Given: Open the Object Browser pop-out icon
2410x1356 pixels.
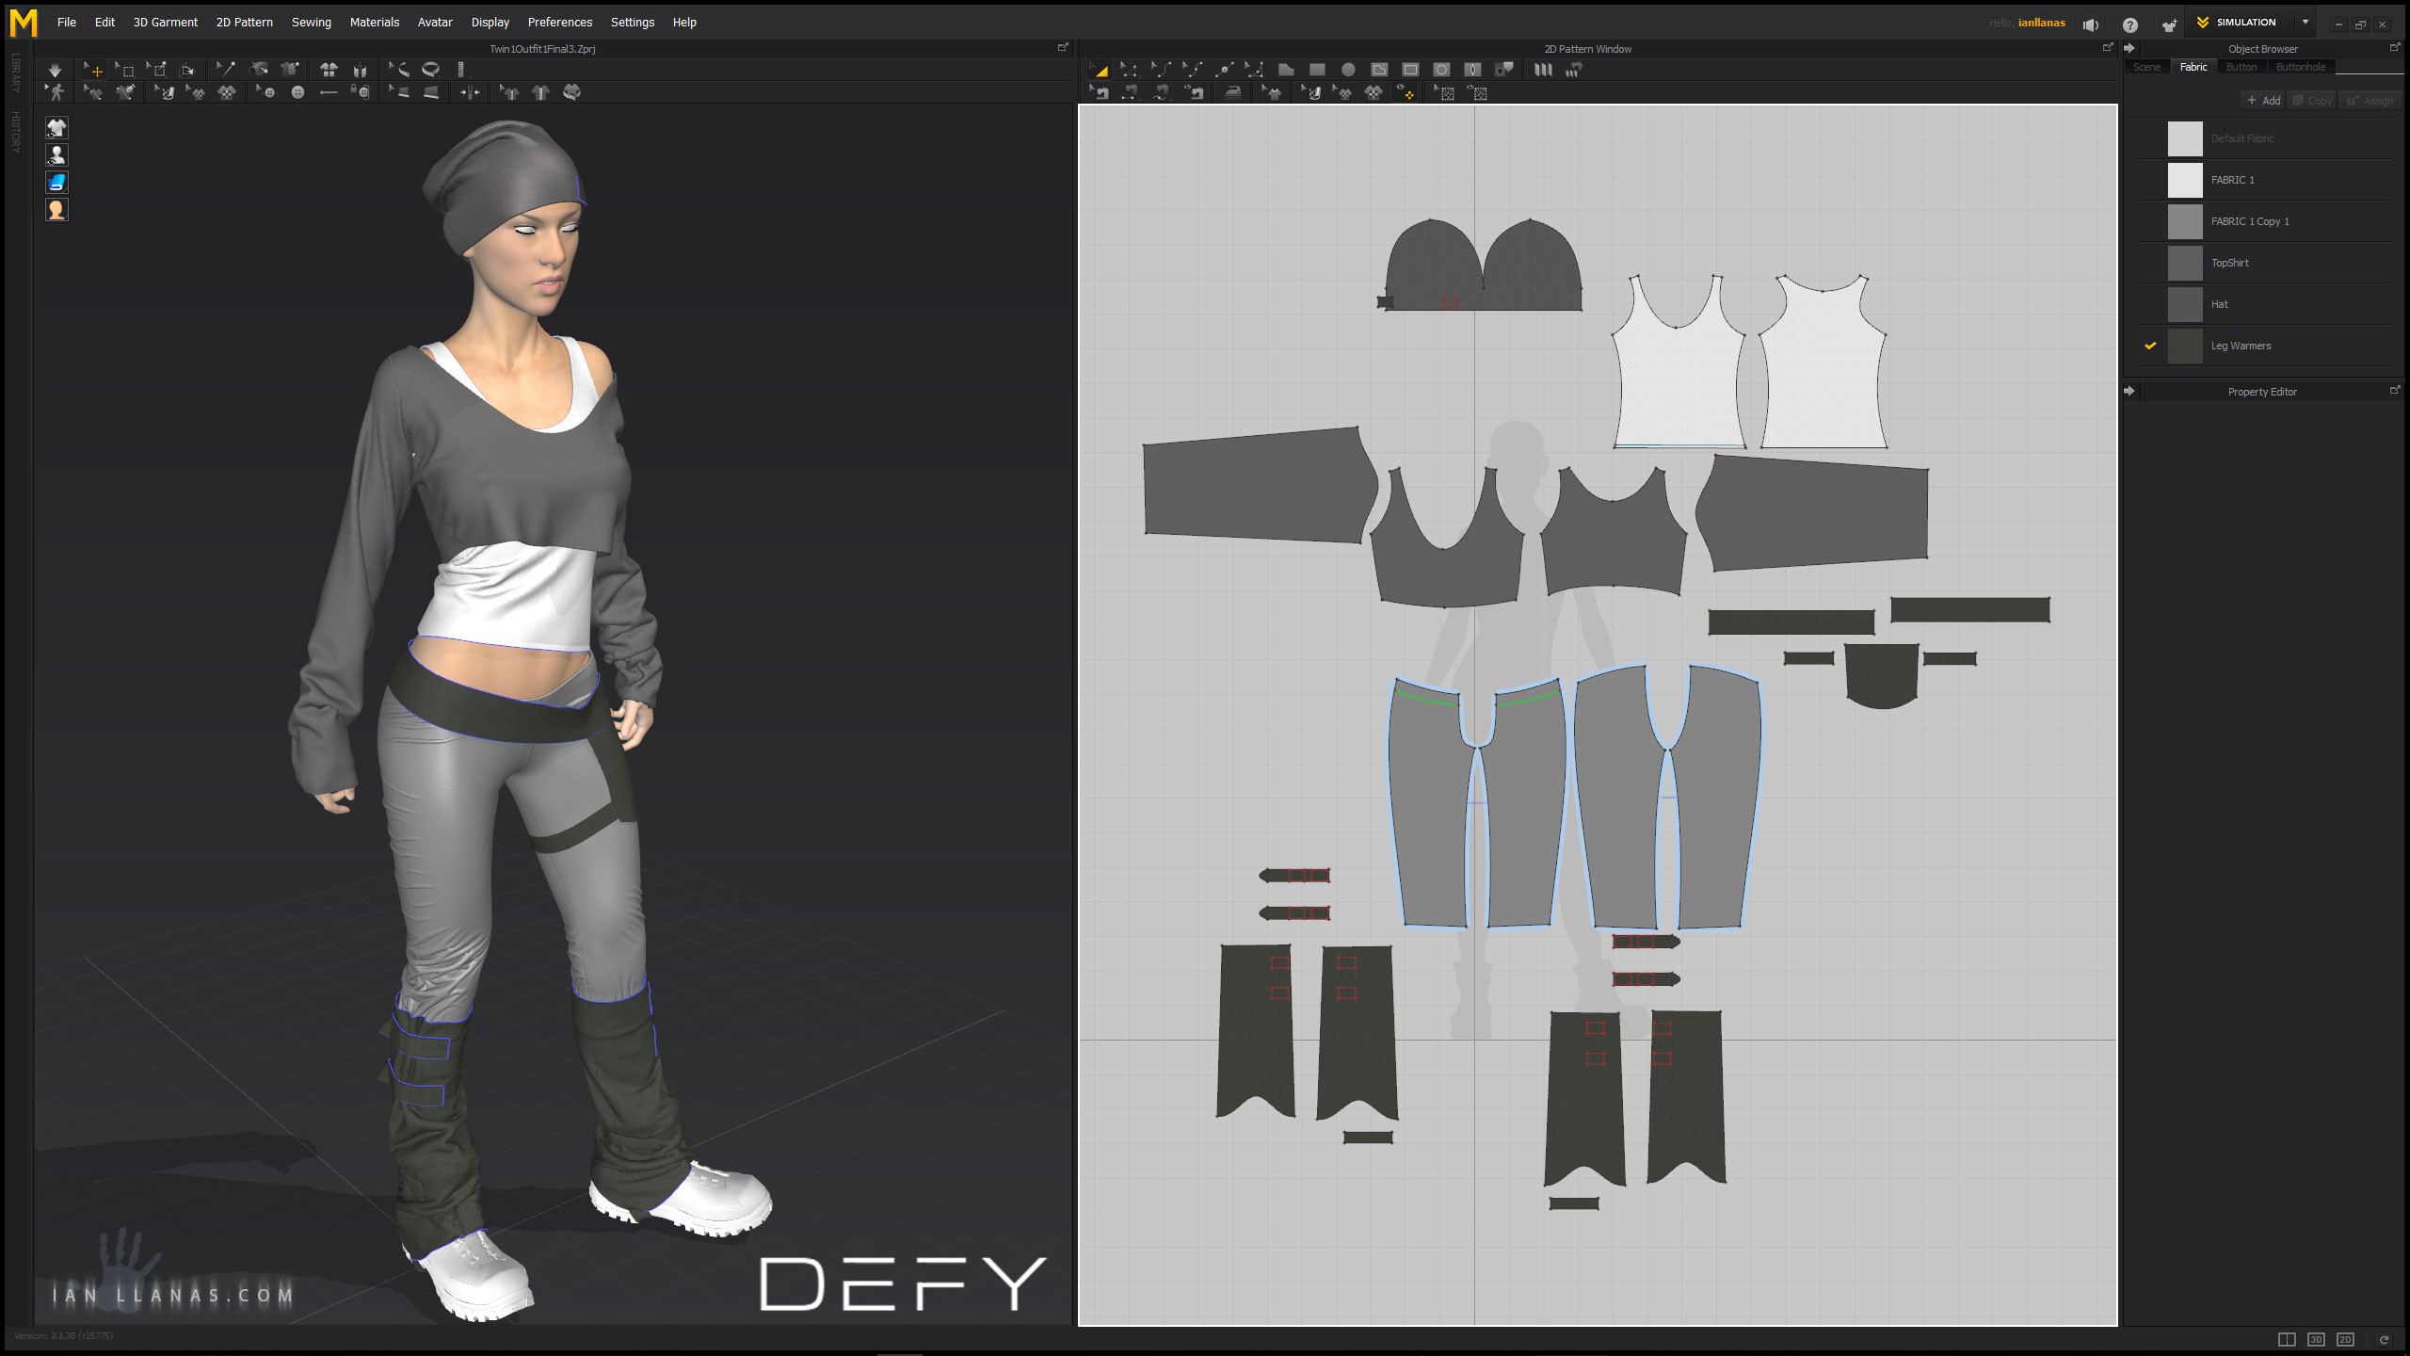Looking at the screenshot, I should (2396, 48).
